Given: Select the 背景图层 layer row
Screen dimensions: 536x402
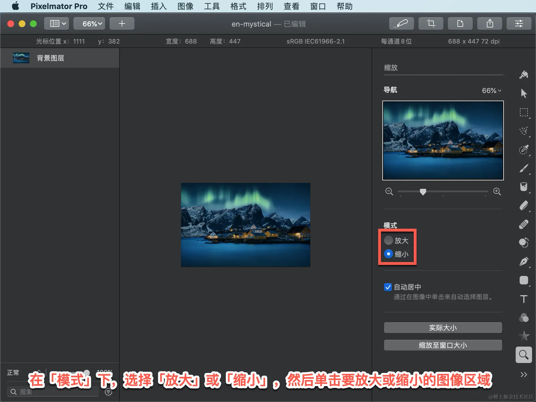Looking at the screenshot, I should tap(60, 58).
